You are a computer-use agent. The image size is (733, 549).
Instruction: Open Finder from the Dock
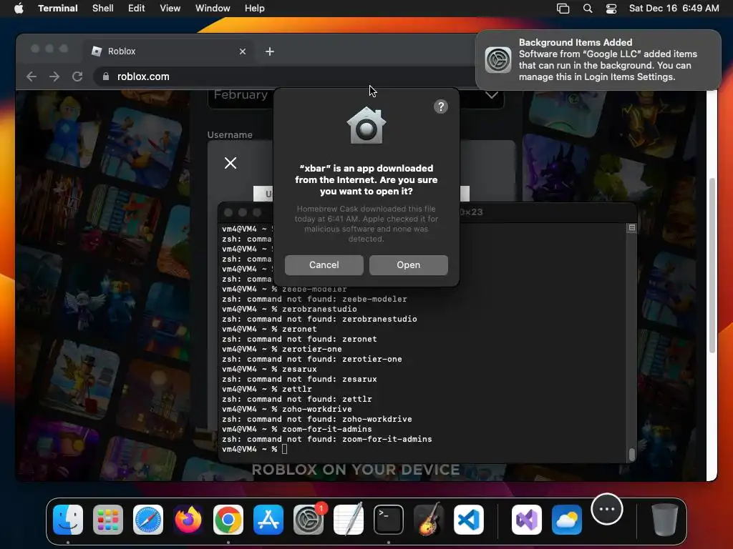(x=68, y=520)
